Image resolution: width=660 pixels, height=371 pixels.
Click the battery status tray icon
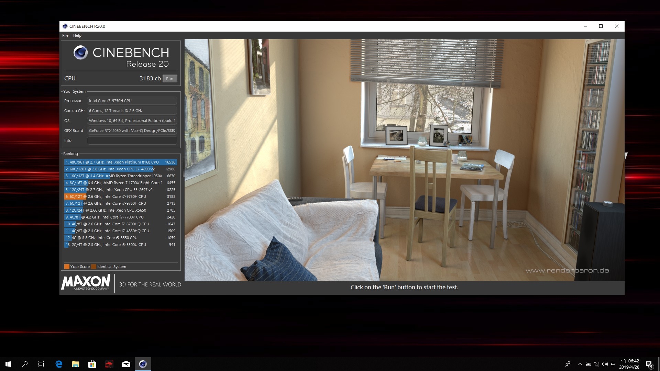click(588, 364)
